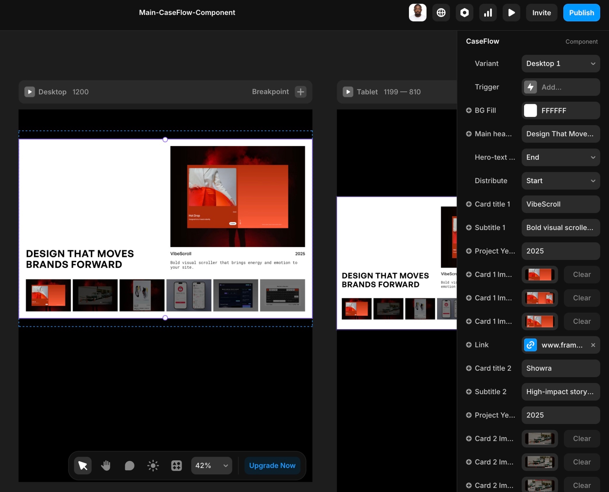
Task: Play the Desktop 1200 breakpoint preview
Action: (x=30, y=92)
